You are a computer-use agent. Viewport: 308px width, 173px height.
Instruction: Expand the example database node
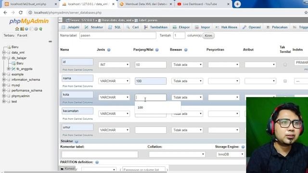(x=4, y=74)
